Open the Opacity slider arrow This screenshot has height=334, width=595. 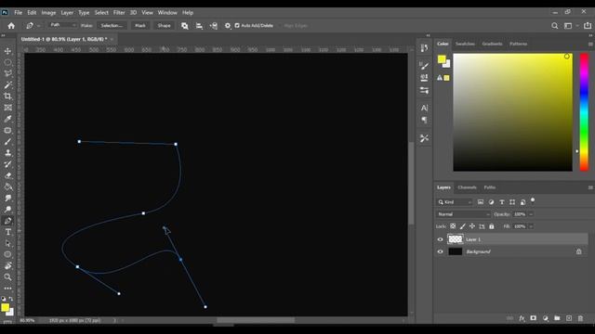tap(531, 214)
